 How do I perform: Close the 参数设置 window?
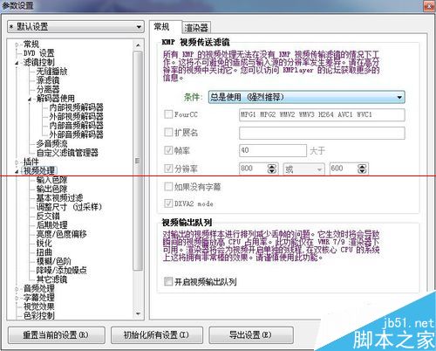coord(429,6)
